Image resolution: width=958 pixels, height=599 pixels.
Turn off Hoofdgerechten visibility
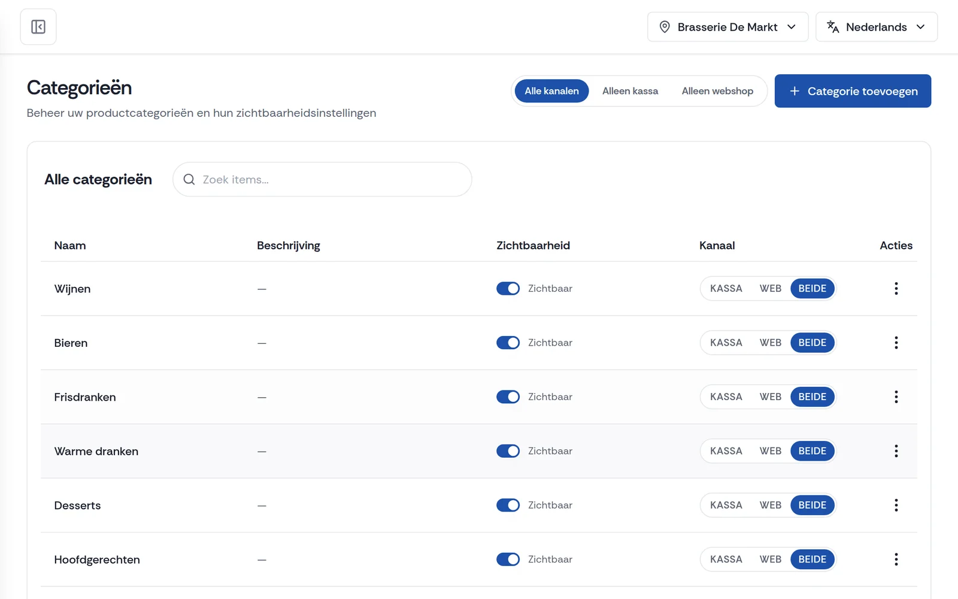[508, 559]
